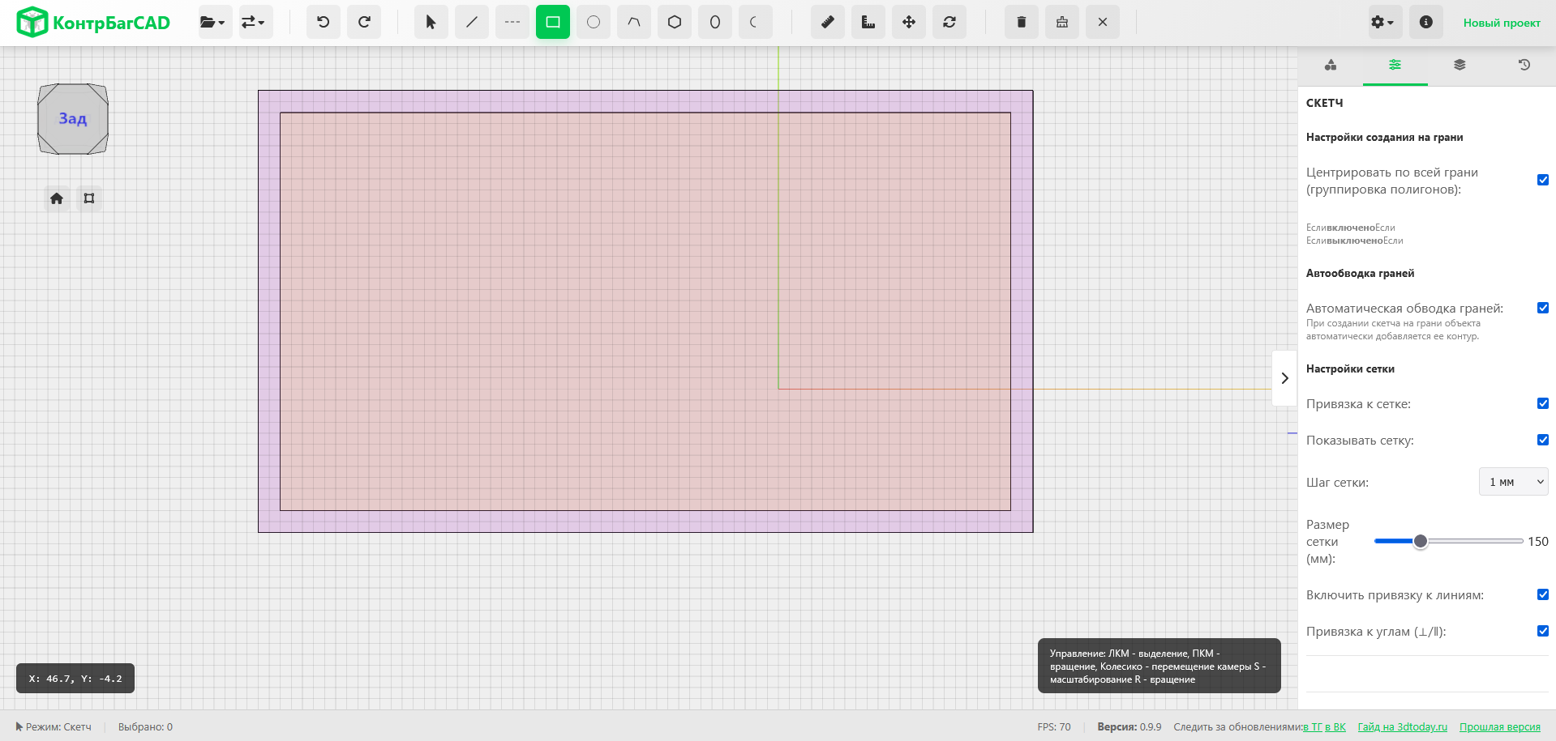Viewport: 1556px width, 741px height.
Task: Select the curve drawing tool
Action: click(x=634, y=22)
